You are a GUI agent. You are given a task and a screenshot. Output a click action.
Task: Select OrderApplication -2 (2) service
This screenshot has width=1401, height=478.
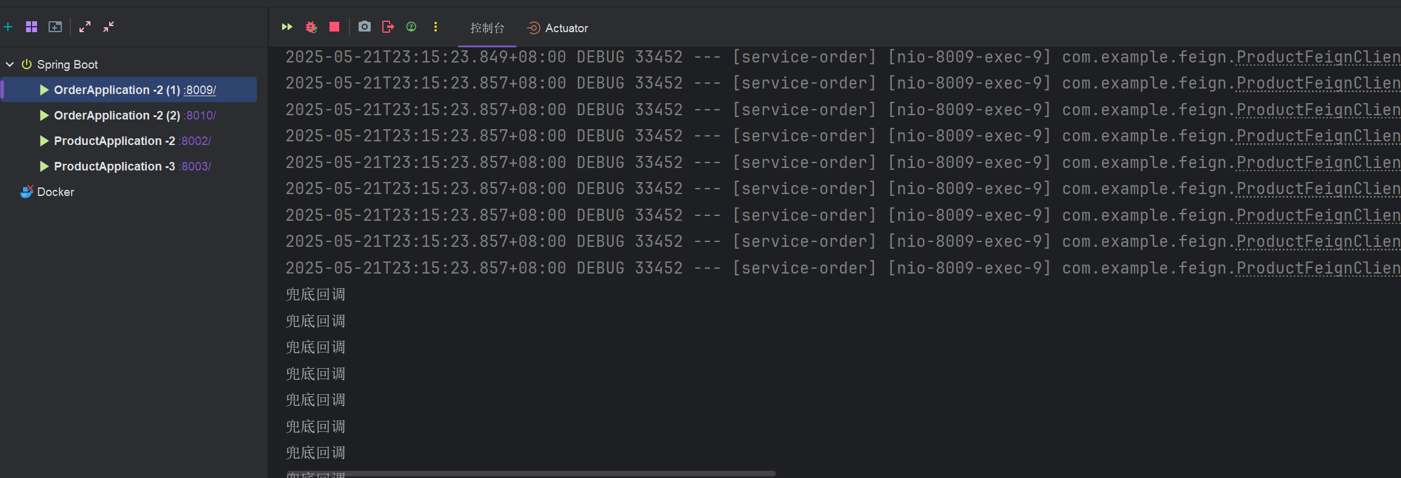[116, 115]
